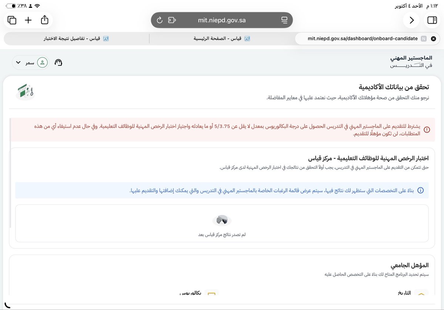Open the reader view icon in address bar
Screen dimensions: 444x310
tap(284, 20)
